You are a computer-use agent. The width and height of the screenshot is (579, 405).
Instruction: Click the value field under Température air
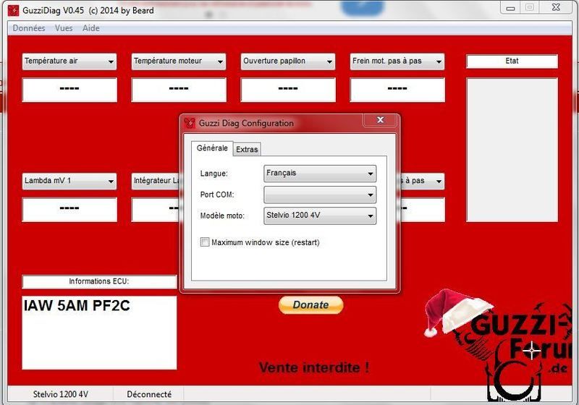[69, 90]
